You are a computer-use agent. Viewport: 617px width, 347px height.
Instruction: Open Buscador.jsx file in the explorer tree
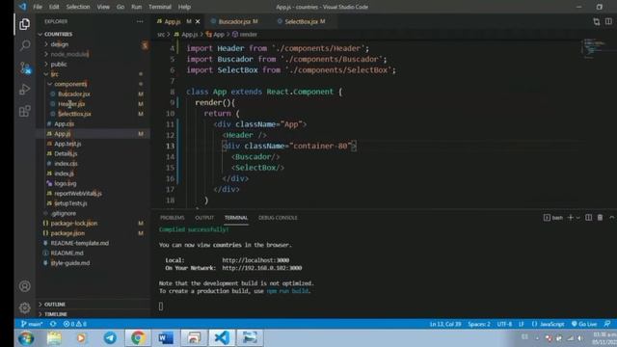click(x=94, y=94)
